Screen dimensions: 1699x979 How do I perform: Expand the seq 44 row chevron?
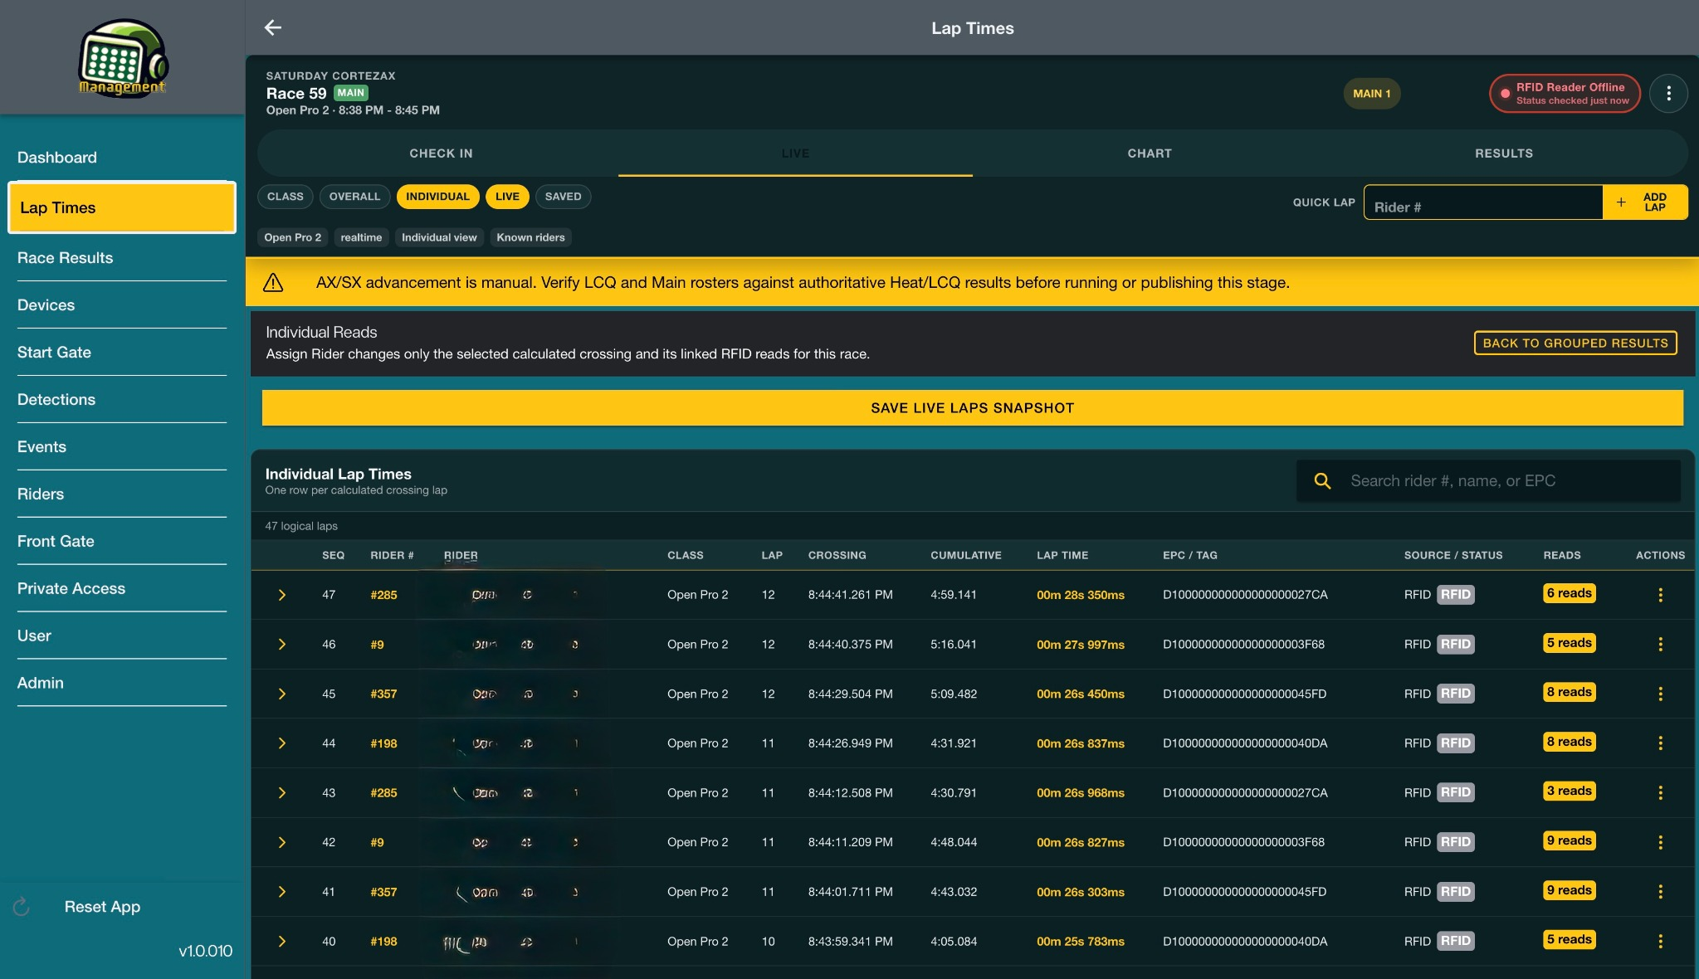tap(282, 743)
